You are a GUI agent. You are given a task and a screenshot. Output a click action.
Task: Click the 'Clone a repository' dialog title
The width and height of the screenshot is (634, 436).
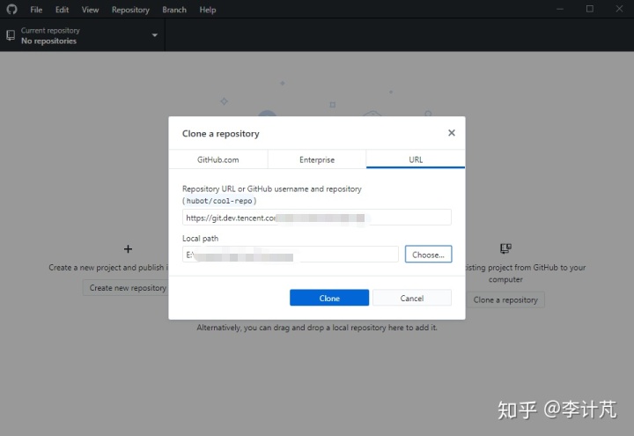(220, 134)
